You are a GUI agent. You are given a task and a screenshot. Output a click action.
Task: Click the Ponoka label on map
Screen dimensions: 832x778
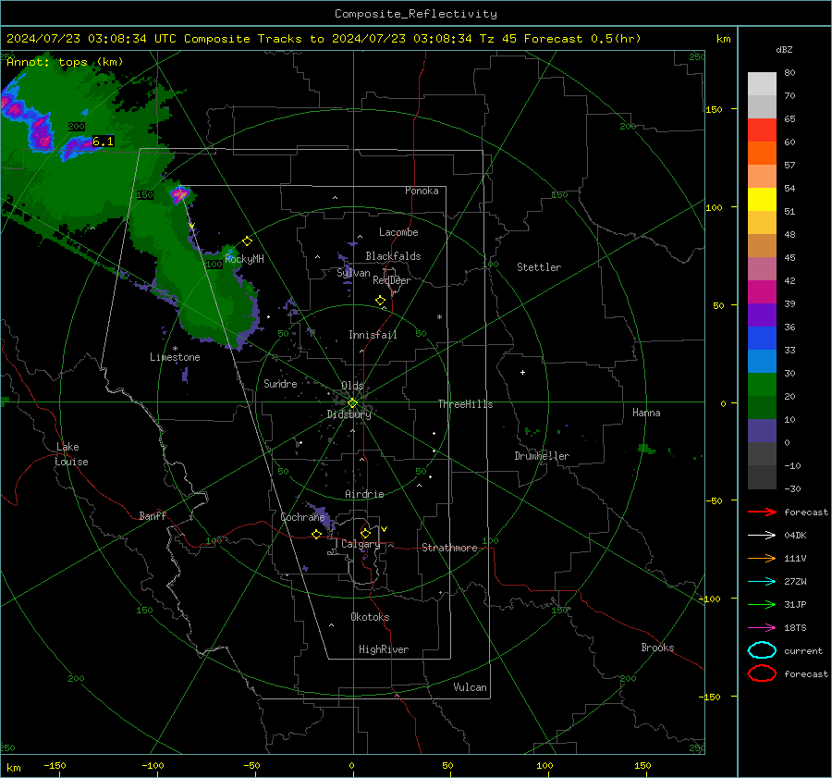(422, 191)
